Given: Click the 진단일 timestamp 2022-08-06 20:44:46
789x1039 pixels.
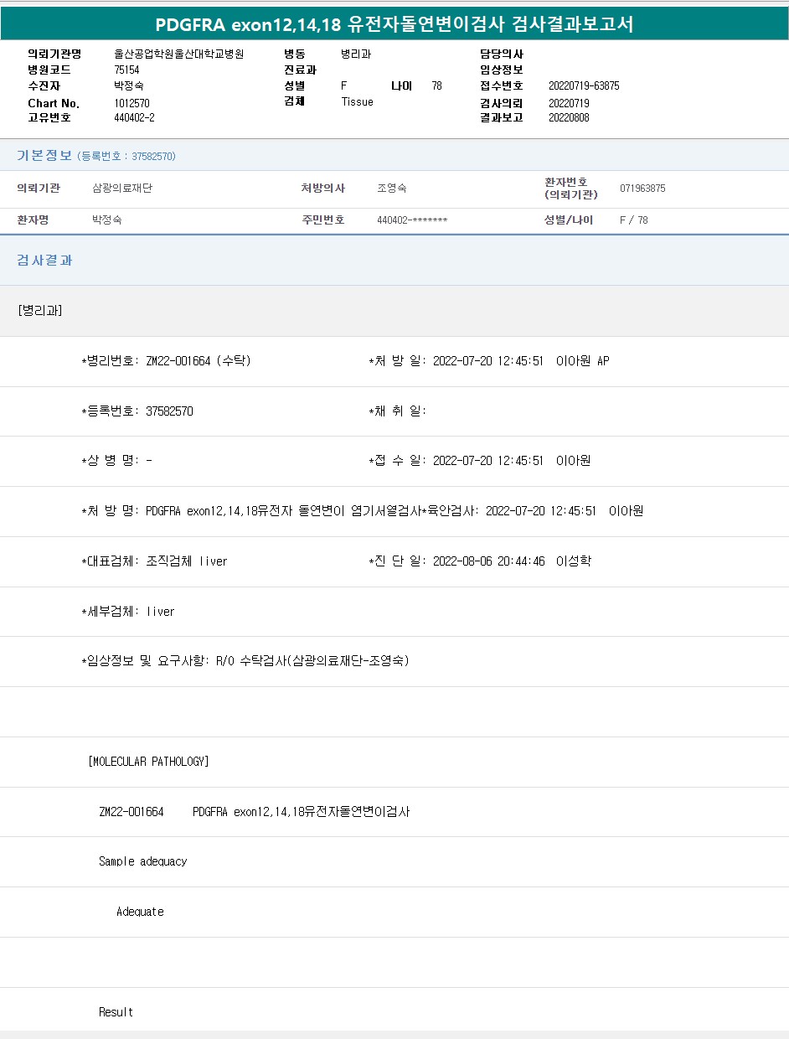Looking at the screenshot, I should (x=488, y=561).
